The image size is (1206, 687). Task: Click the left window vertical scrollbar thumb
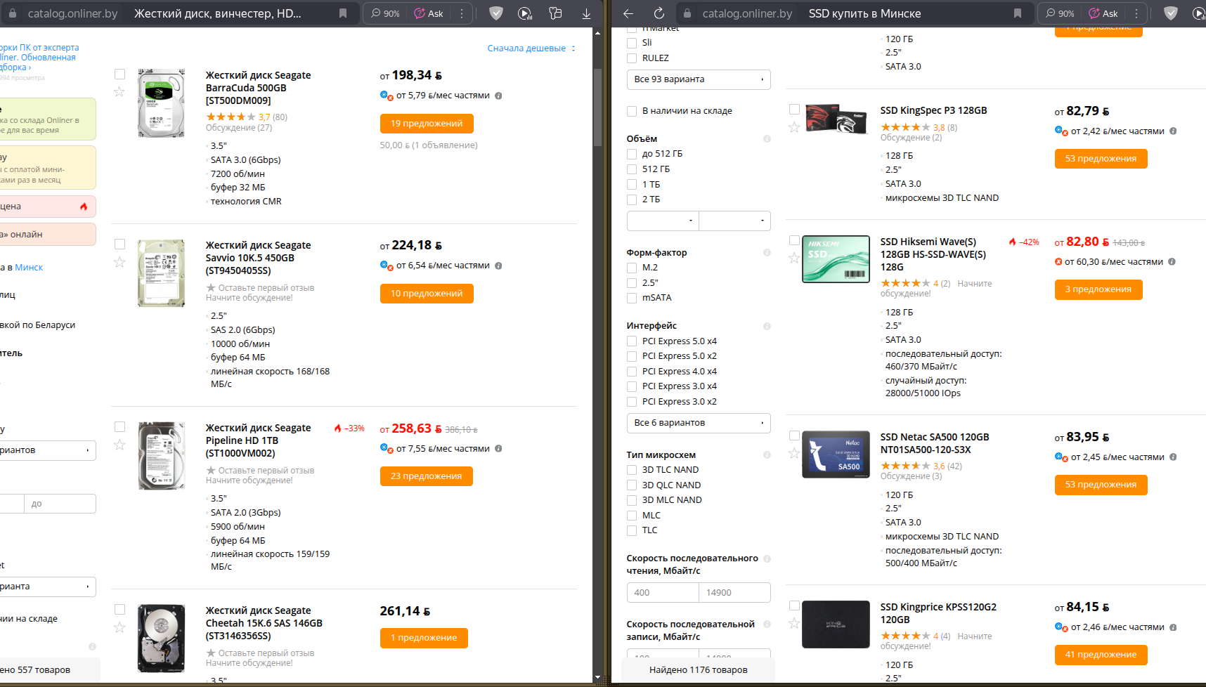tap(597, 107)
